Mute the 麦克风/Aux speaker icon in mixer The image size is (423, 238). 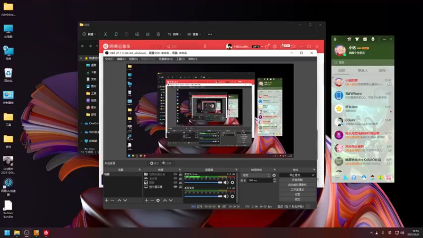[226, 182]
